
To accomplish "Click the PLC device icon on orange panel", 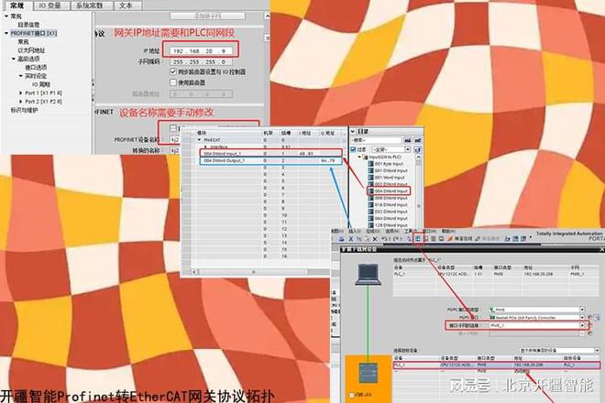I will click(368, 373).
